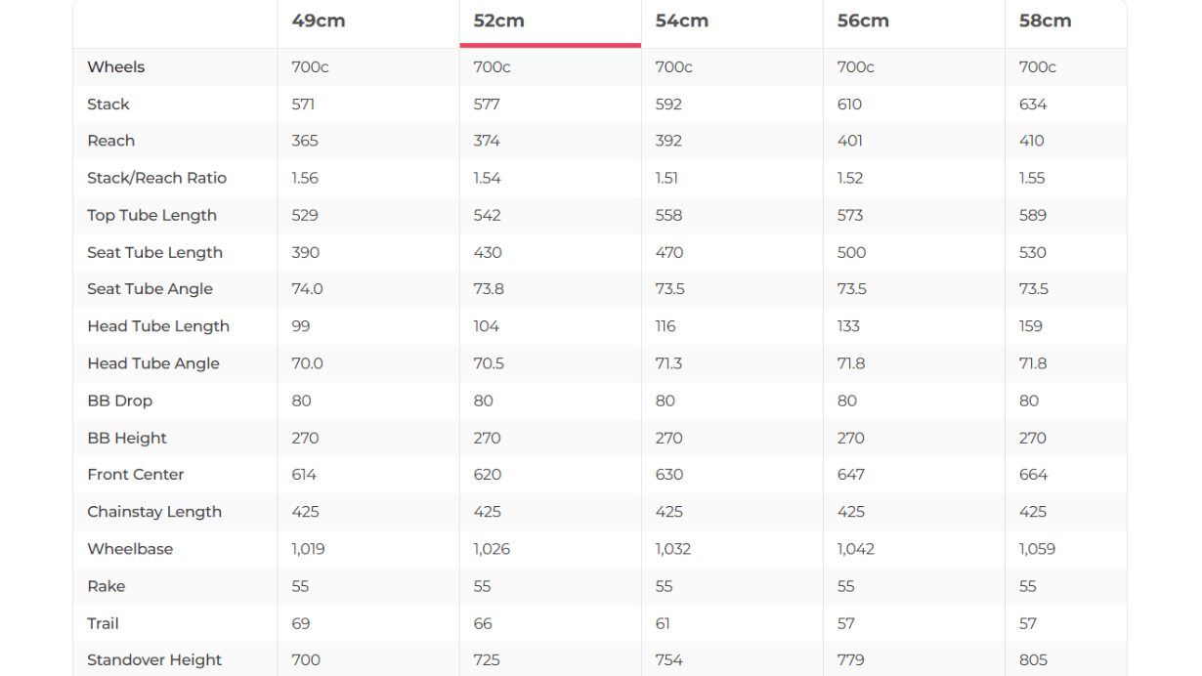This screenshot has height=676, width=1202.
Task: Select the 49cm size column header
Action: 318,21
